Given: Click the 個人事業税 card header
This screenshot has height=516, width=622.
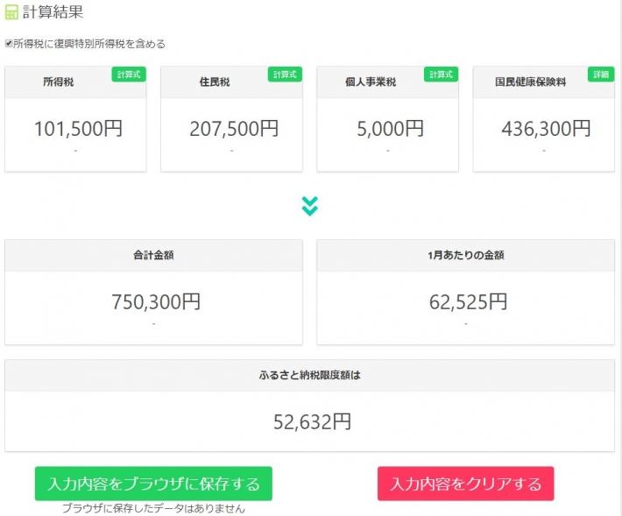Looking at the screenshot, I should coord(387,82).
